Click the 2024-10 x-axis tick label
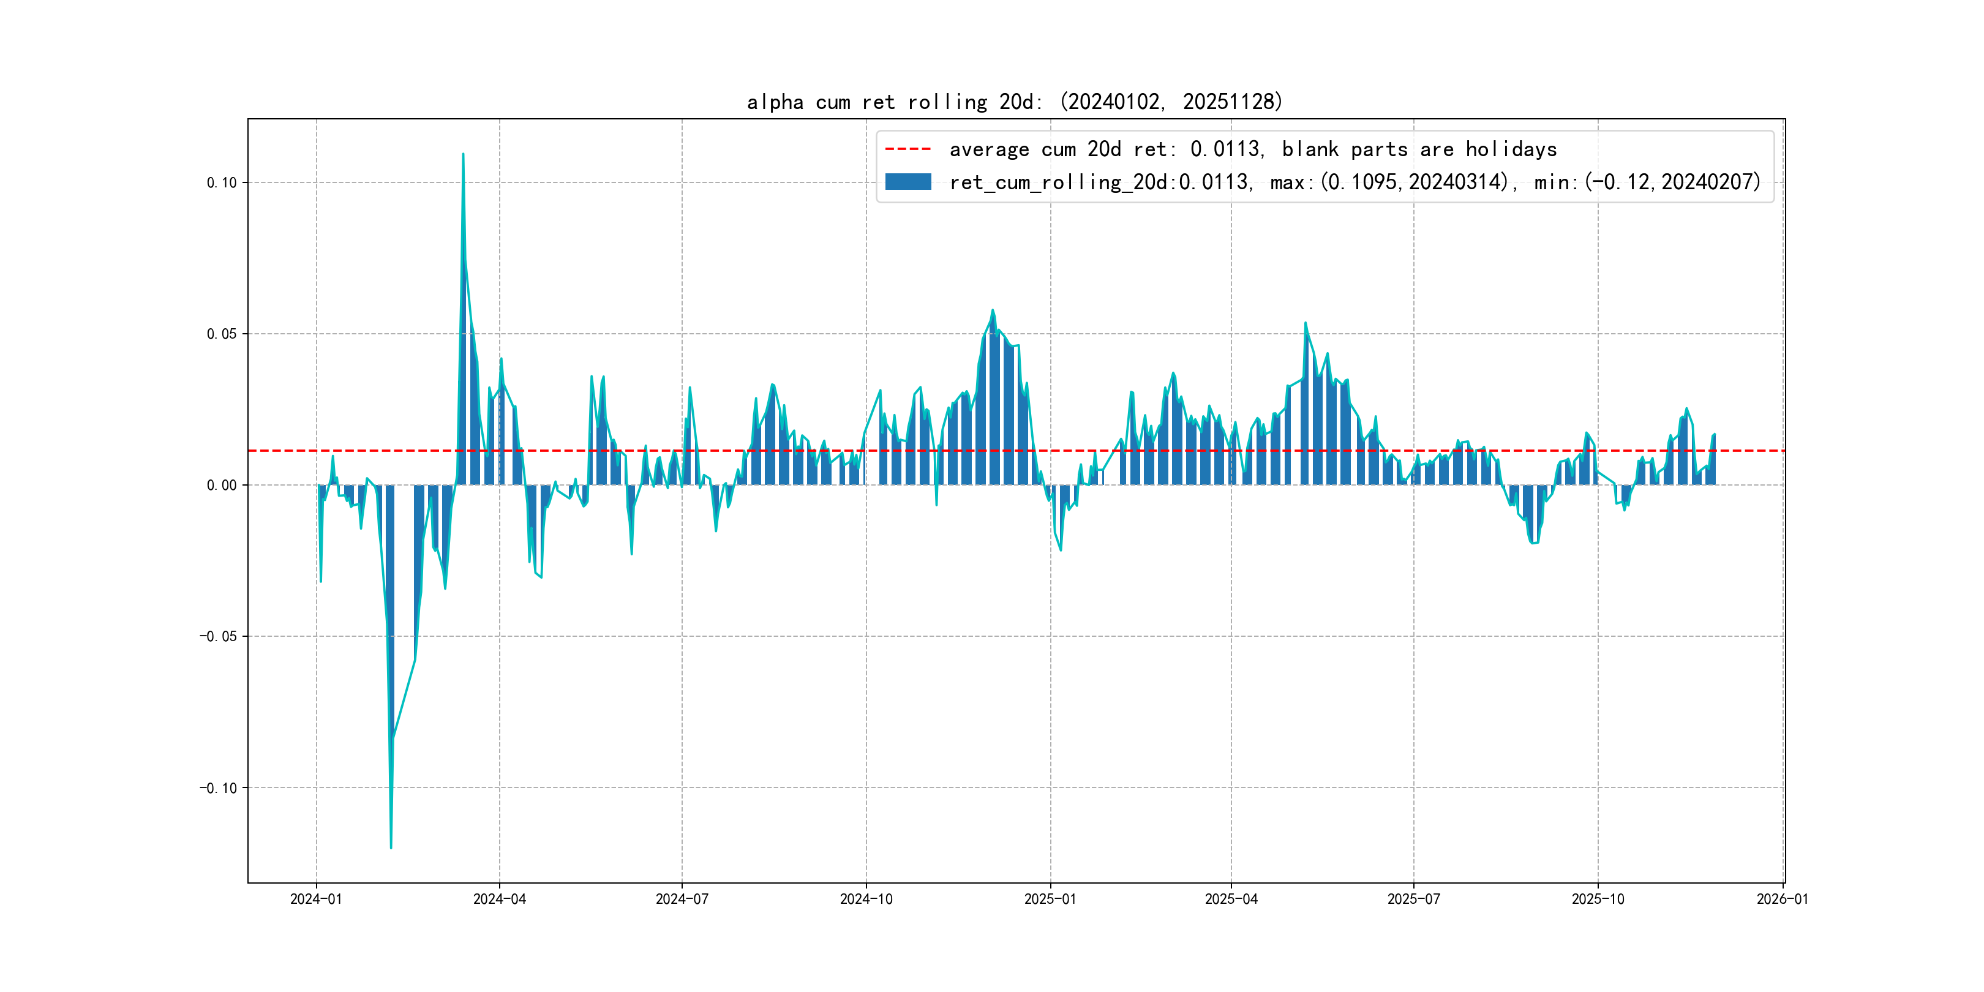The image size is (1984, 992). [x=866, y=899]
